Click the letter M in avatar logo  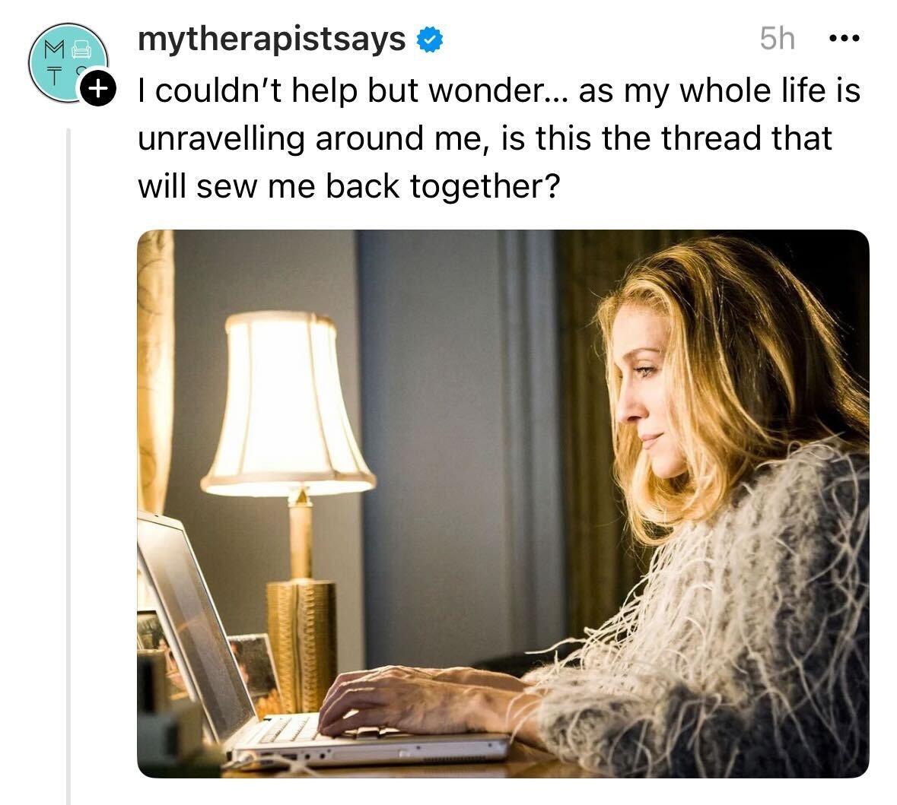coord(55,49)
